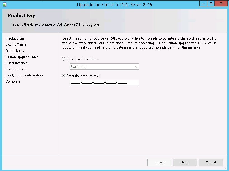Open the License Terms step
This screenshot has height=171, width=229.
pos(16,45)
